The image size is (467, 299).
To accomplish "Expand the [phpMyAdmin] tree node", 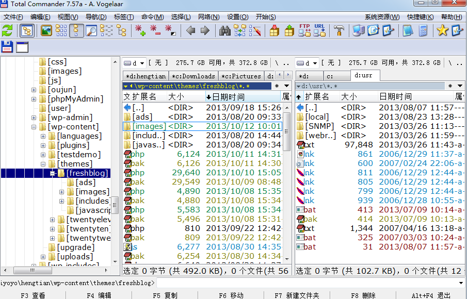I will 34,99.
